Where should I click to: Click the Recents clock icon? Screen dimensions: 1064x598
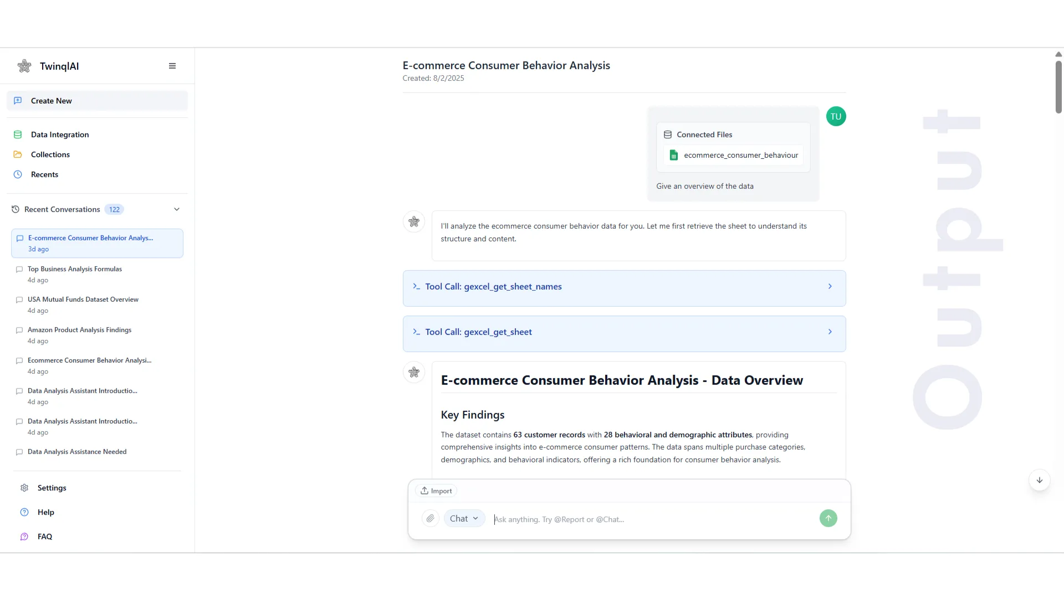coord(17,174)
